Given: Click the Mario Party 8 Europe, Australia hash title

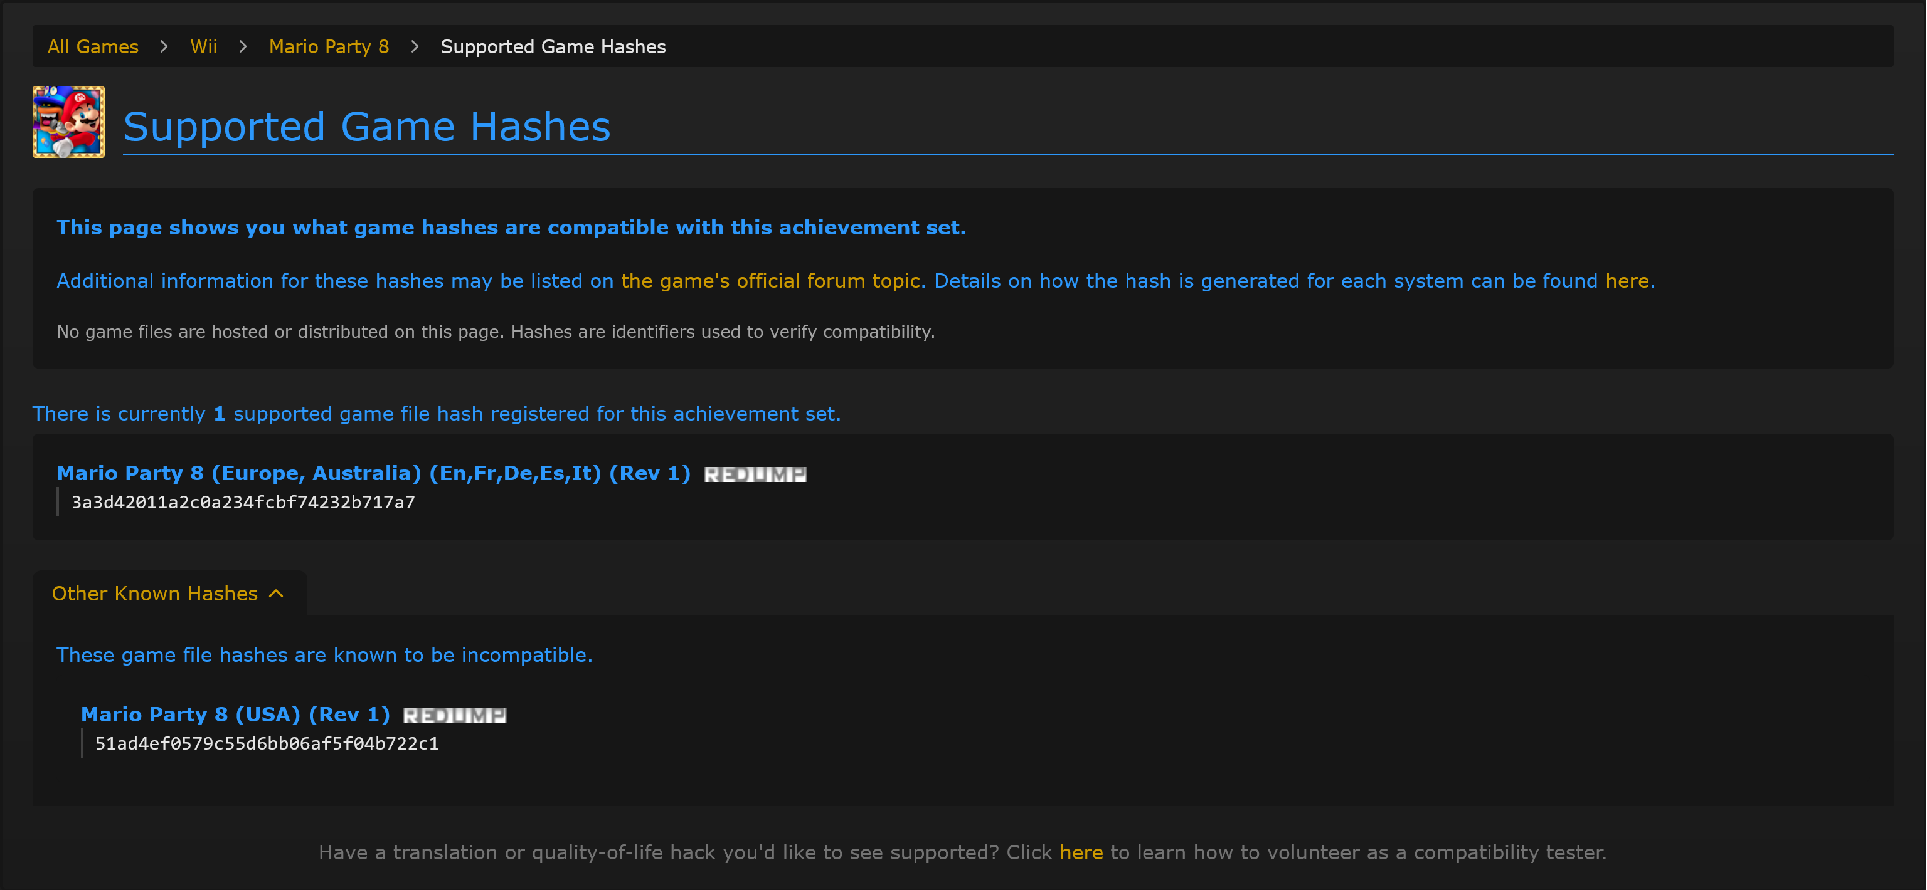Looking at the screenshot, I should 373,473.
